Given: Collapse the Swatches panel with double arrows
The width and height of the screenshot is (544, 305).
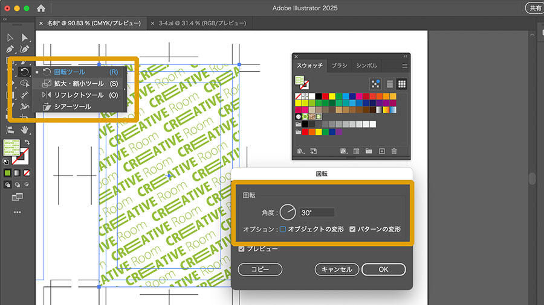Looking at the screenshot, I should (405, 57).
